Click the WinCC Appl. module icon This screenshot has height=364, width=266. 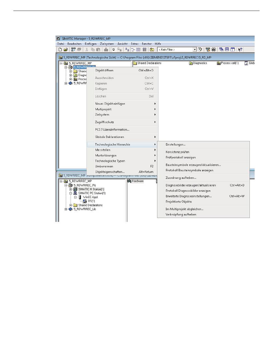pos(80,197)
